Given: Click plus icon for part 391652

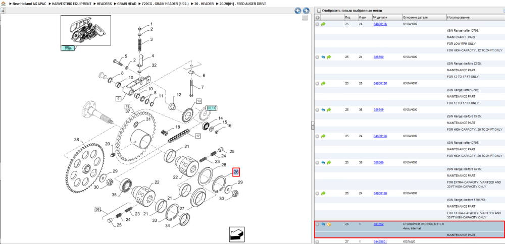Looking at the screenshot, I should (x=317, y=224).
